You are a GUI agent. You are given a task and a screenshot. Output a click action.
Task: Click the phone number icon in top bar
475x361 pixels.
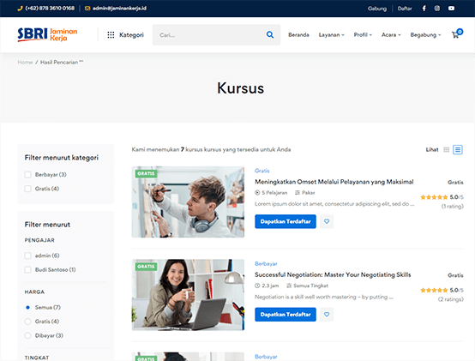(x=20, y=9)
